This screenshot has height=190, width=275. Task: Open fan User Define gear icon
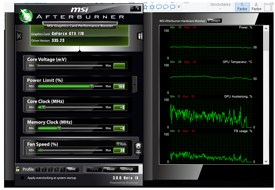[x=138, y=148]
